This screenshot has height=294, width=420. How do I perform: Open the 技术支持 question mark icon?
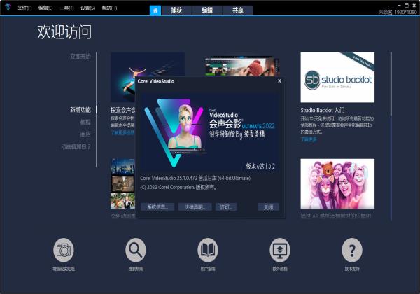pyautogui.click(x=352, y=250)
